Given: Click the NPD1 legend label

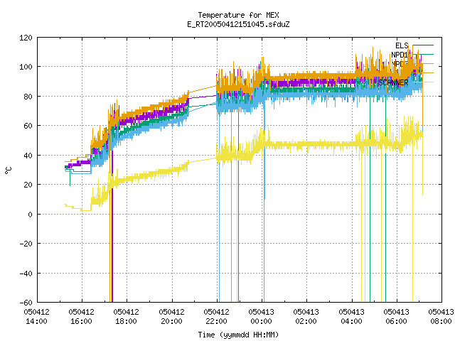Looking at the screenshot, I should tap(400, 55).
